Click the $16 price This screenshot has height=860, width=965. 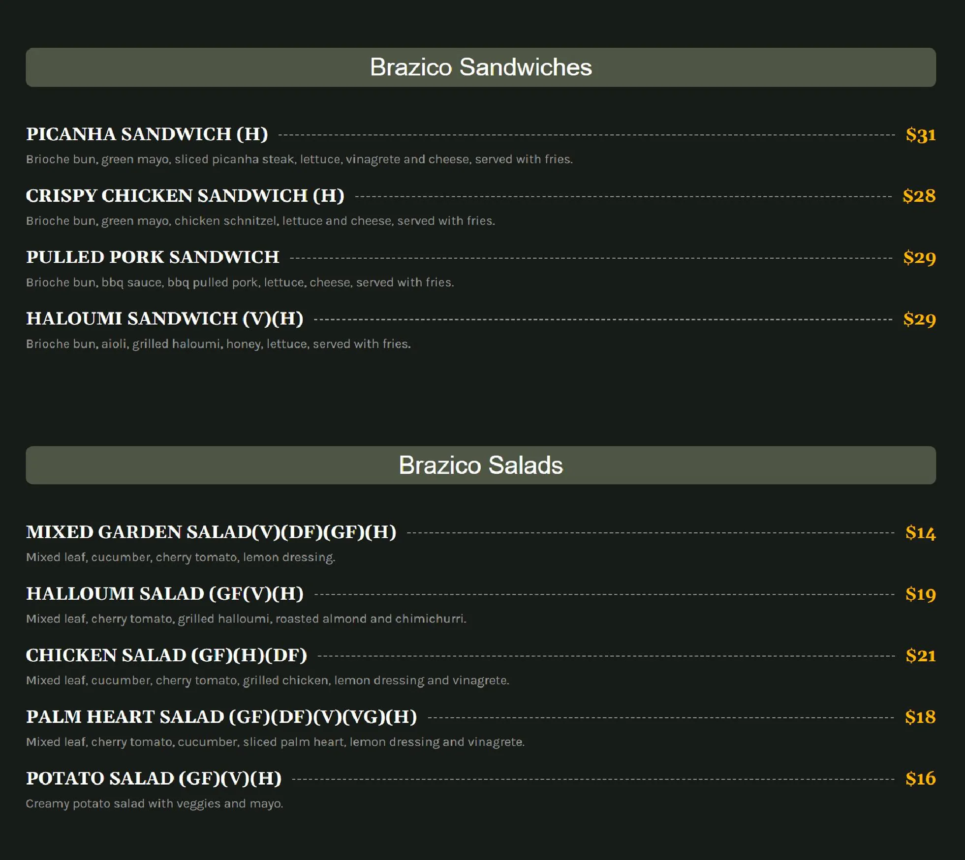[x=920, y=778]
